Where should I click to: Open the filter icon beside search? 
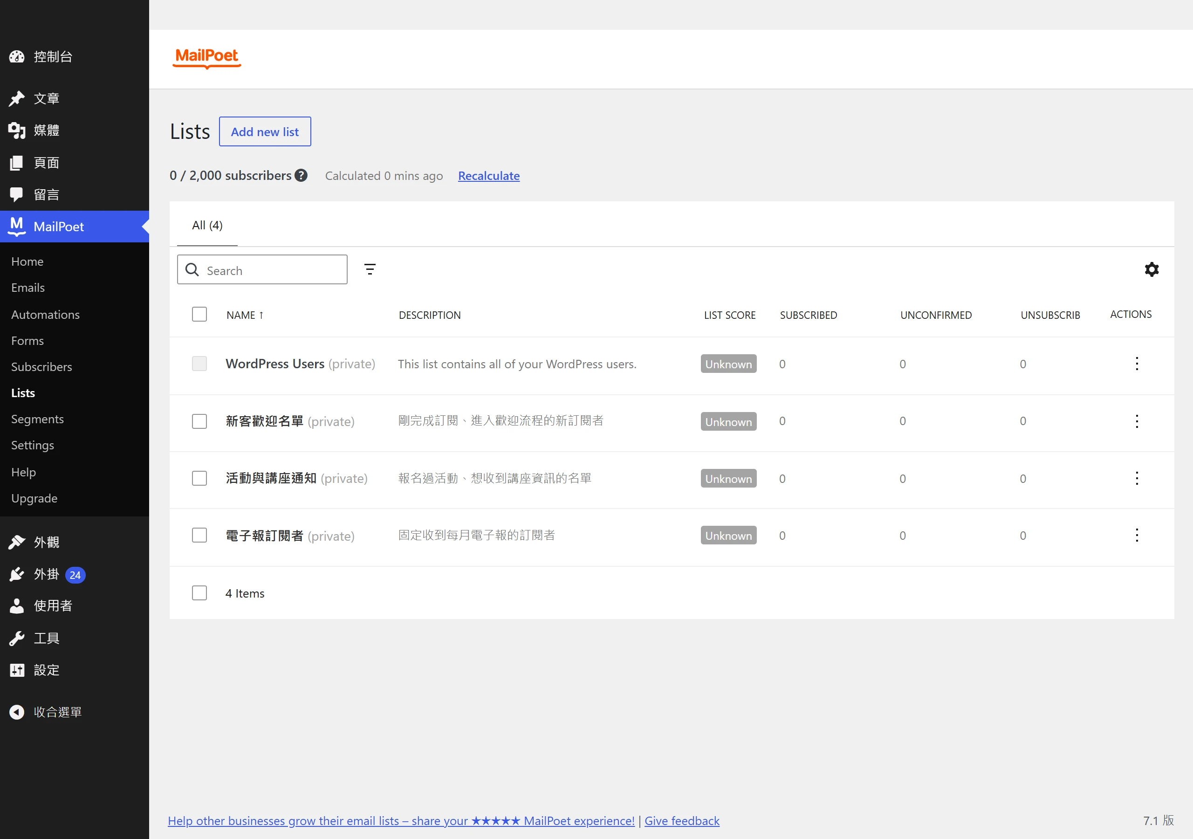pos(370,269)
